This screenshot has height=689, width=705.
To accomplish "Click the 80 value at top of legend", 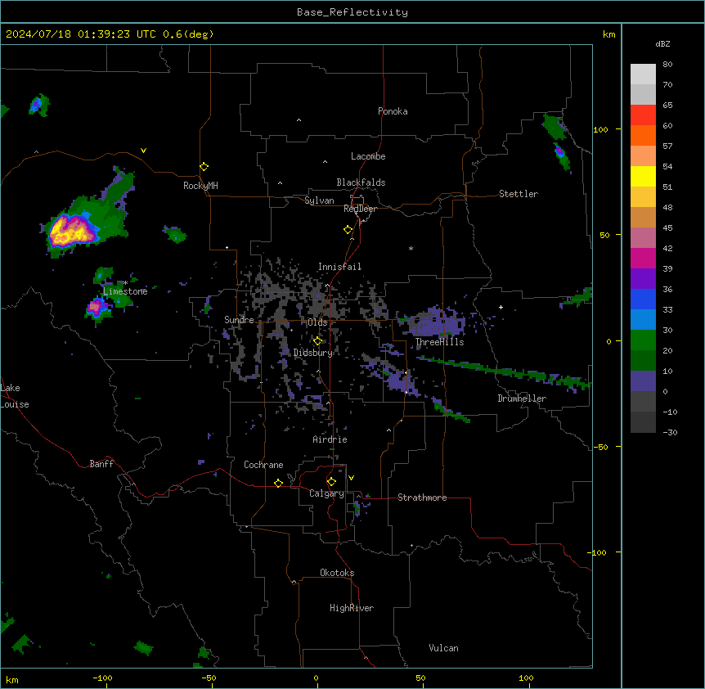I will (667, 65).
